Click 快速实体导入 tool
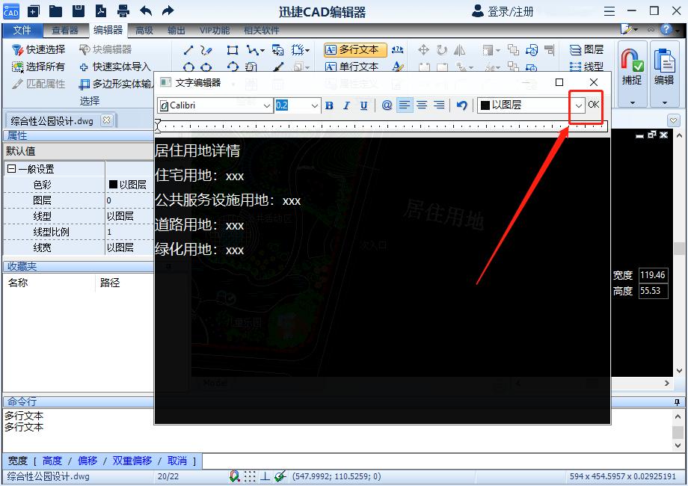The image size is (688, 486). tap(115, 67)
